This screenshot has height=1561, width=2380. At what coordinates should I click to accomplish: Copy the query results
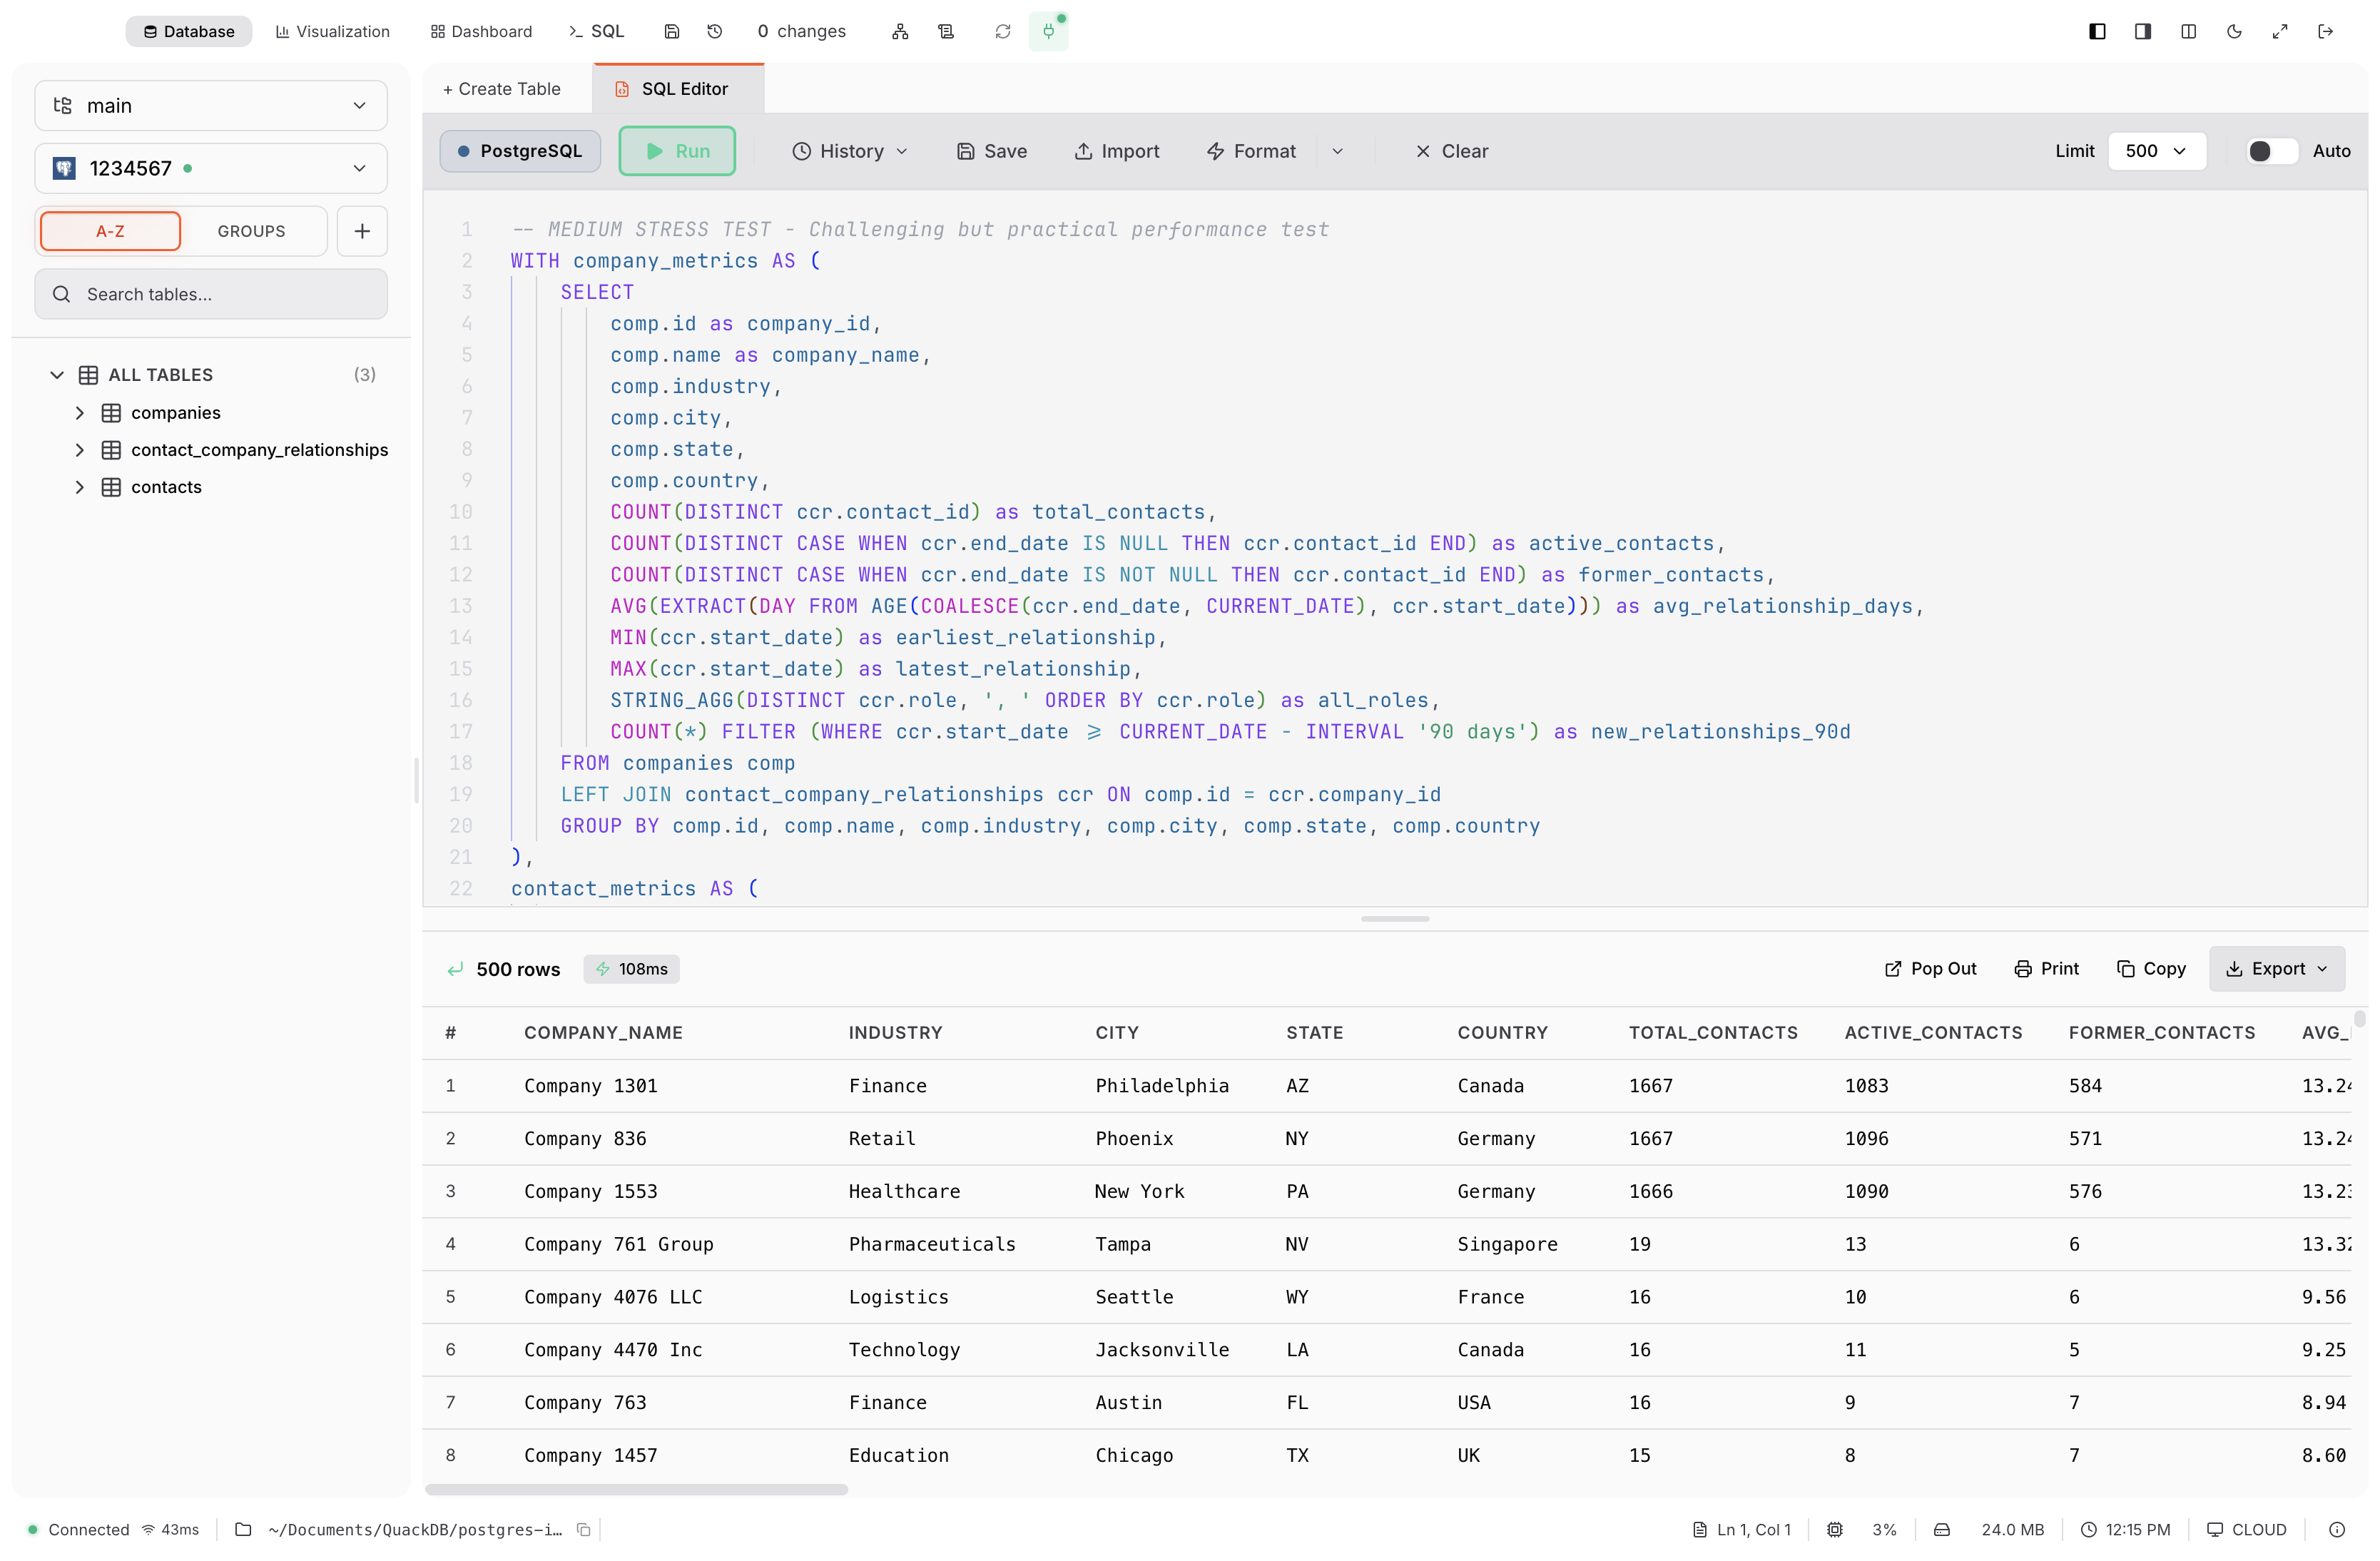coord(2151,968)
